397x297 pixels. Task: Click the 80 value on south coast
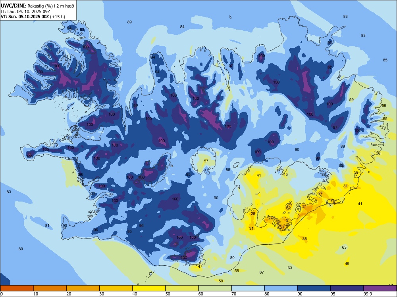(x=232, y=258)
